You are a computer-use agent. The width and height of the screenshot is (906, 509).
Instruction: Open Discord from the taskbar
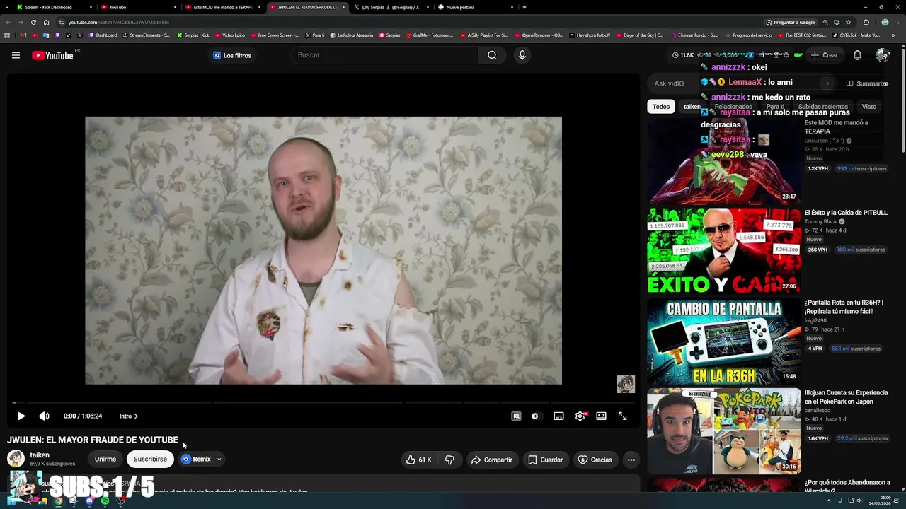[x=89, y=501]
